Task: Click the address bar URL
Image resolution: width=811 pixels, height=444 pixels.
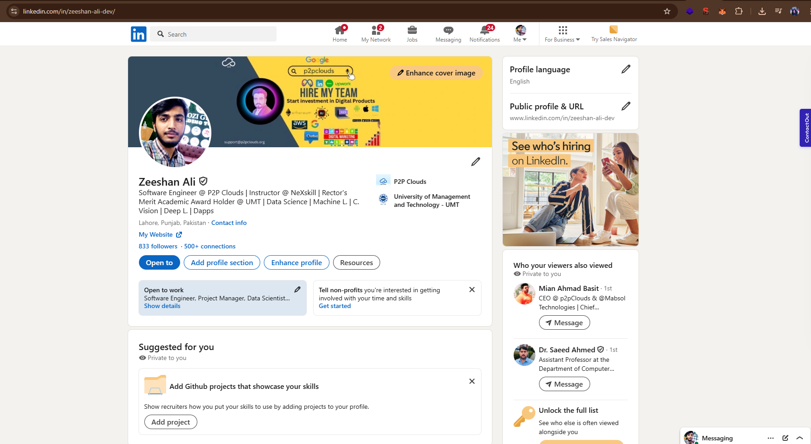Action: 69,11
